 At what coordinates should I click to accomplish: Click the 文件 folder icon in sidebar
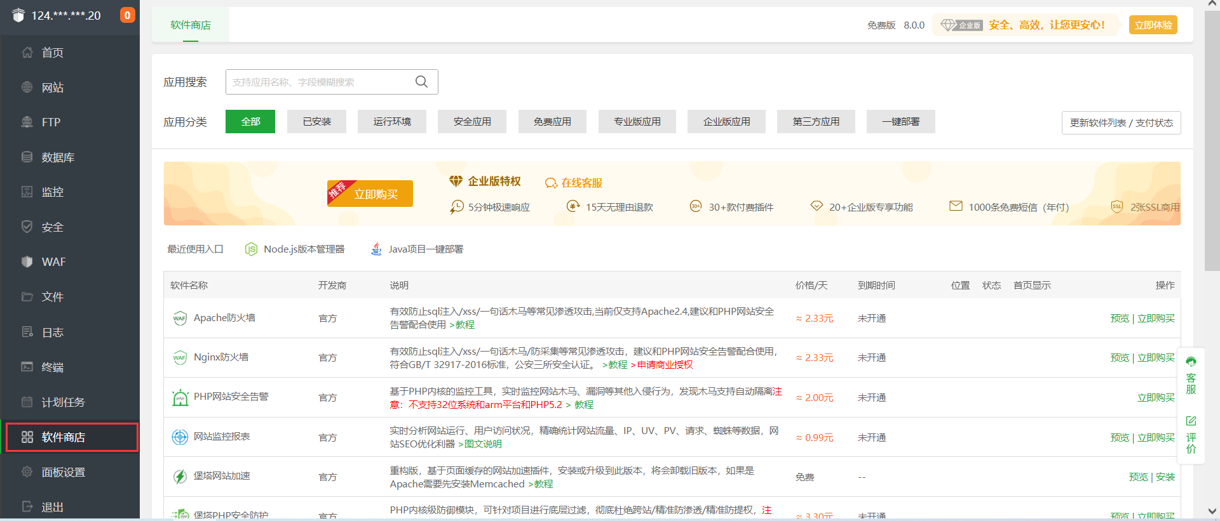point(27,297)
